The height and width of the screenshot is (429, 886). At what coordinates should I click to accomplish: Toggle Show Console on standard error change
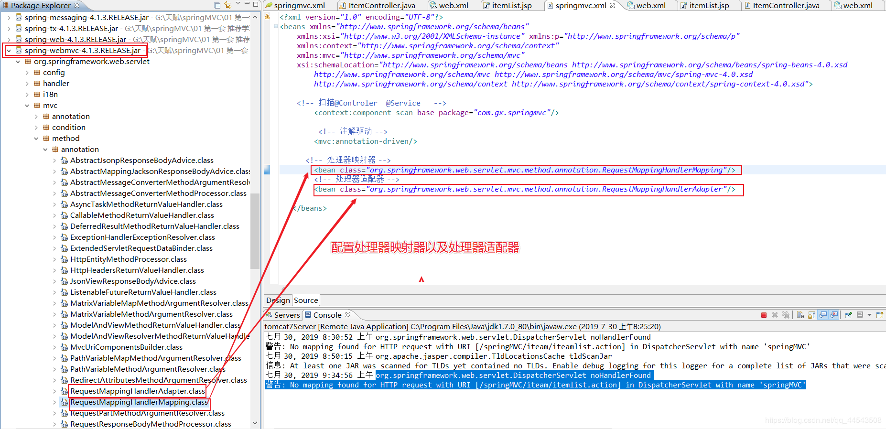click(834, 315)
